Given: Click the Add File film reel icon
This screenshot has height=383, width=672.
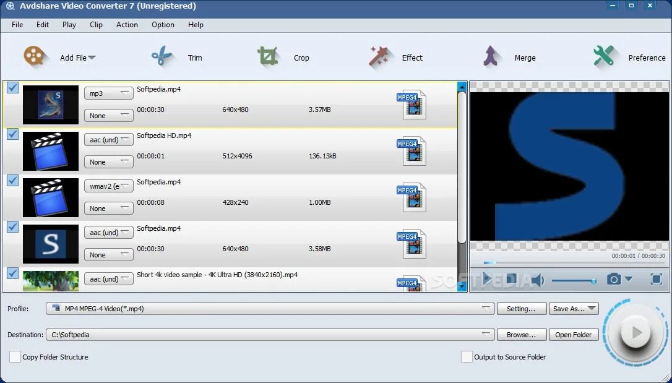Looking at the screenshot, I should (x=34, y=56).
